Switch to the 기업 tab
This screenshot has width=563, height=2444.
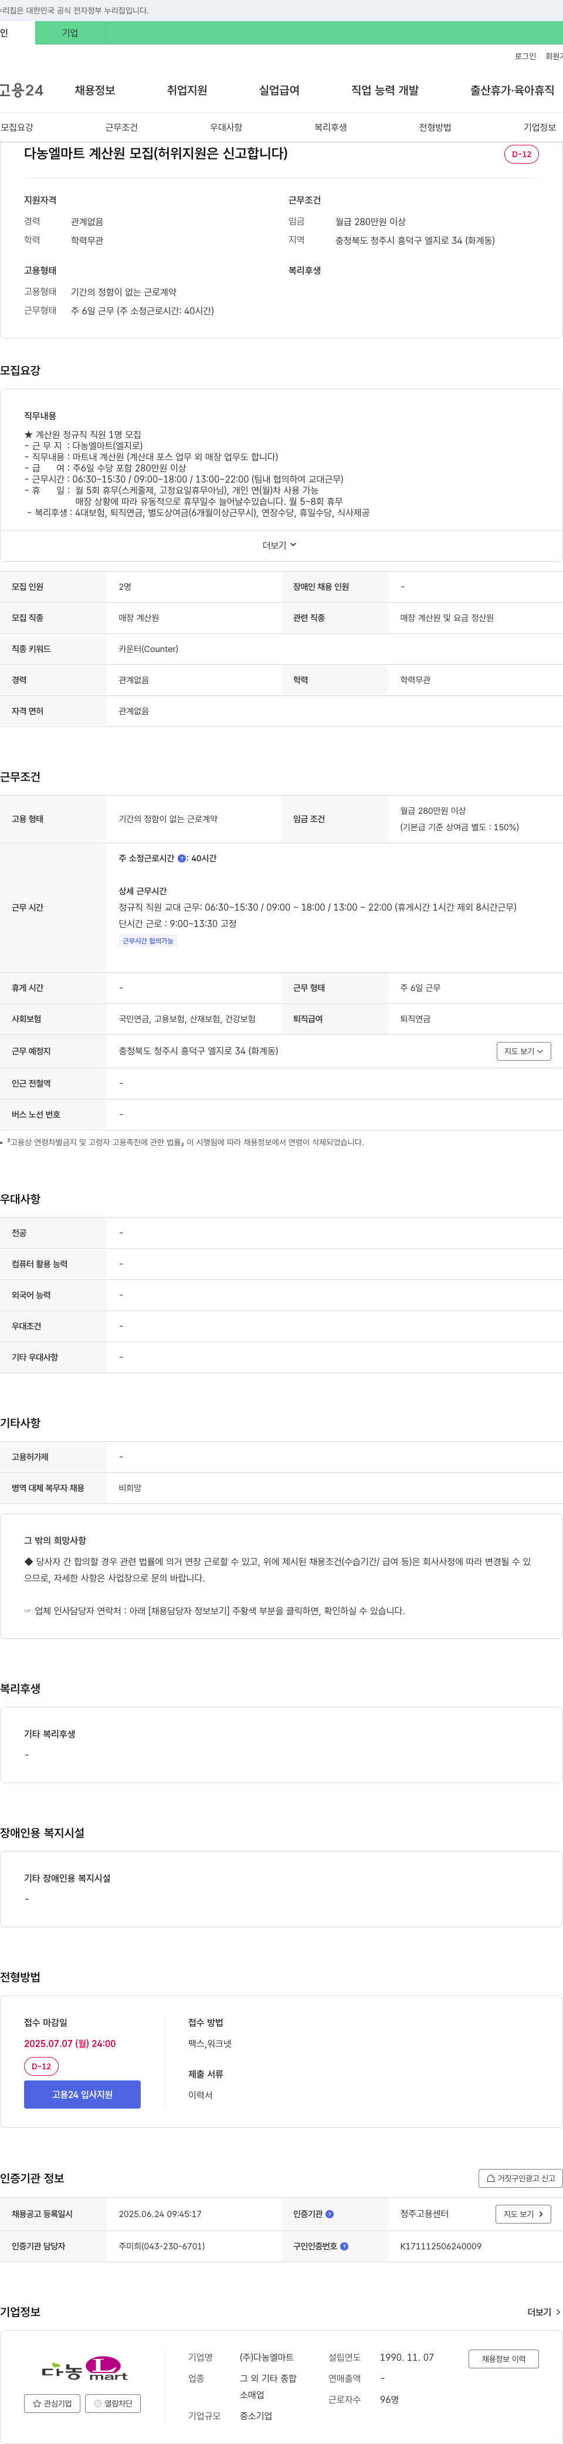coord(69,32)
